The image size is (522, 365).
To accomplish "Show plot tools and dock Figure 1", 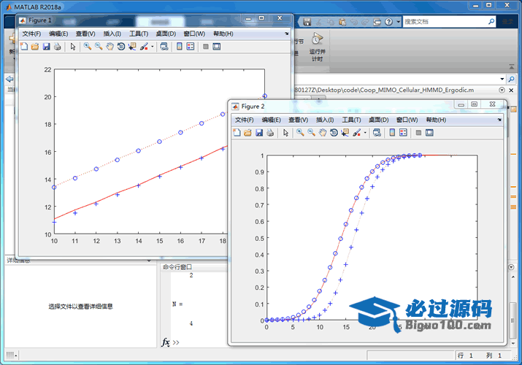I will (217, 47).
